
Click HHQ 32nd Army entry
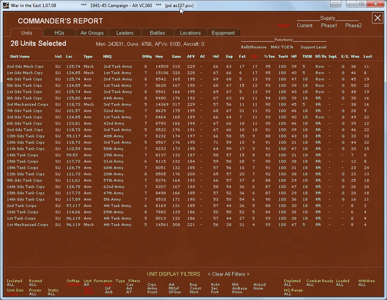point(113,111)
